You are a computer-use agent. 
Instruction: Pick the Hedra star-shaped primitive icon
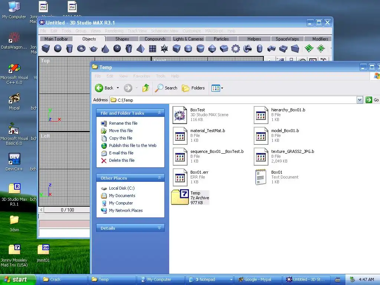pos(164,49)
